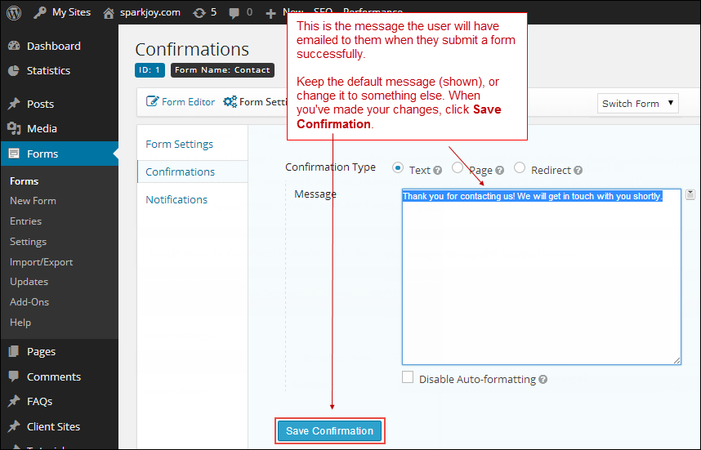701x450 pixels.
Task: Click the Statistics pie chart icon
Action: click(14, 70)
